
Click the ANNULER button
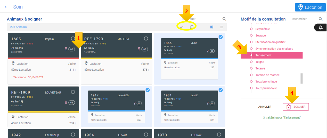click(265, 107)
